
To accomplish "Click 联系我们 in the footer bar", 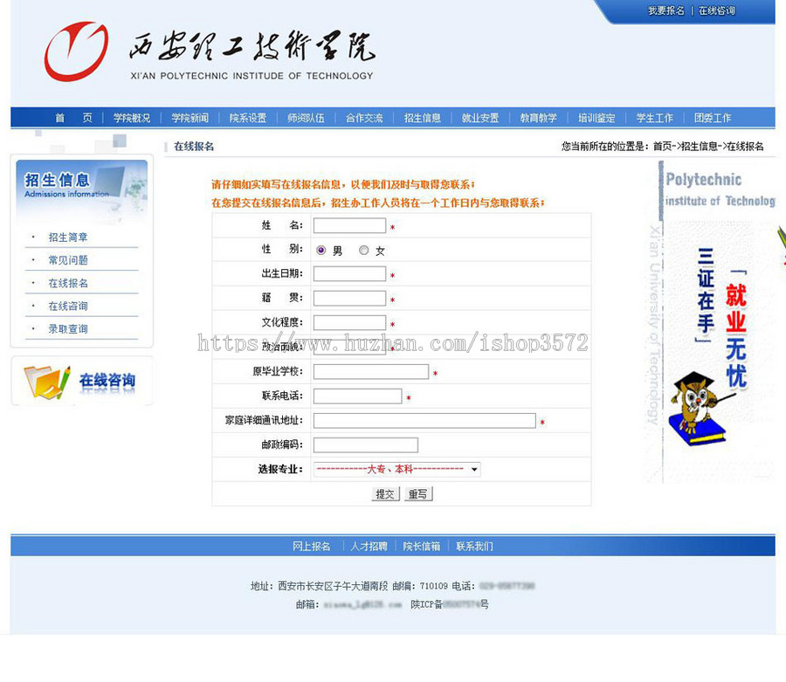I will [x=474, y=546].
